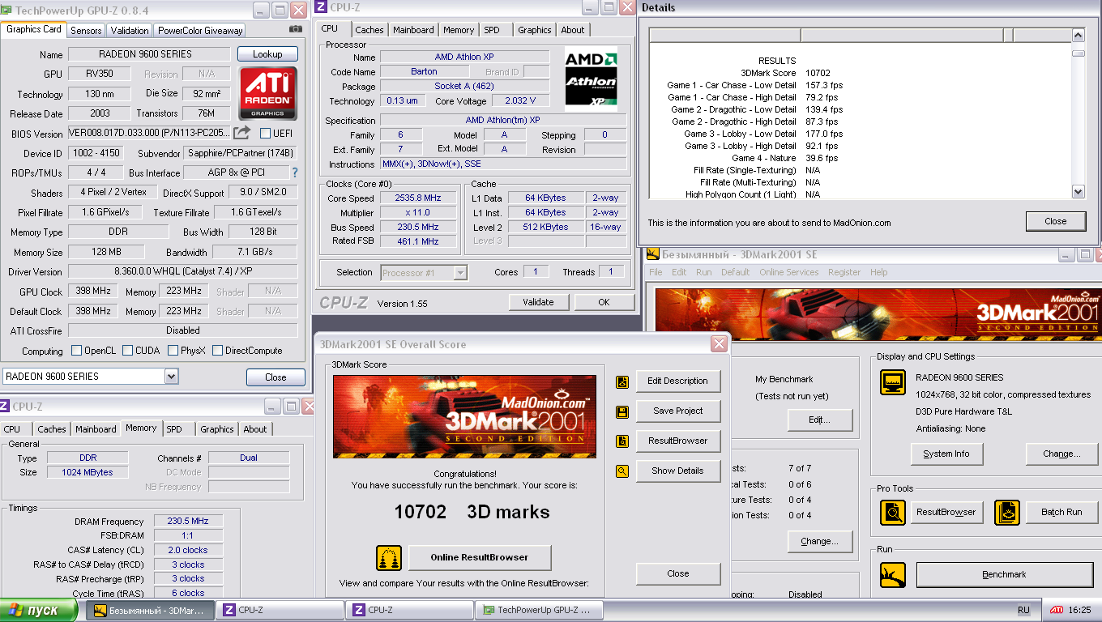Click the Core Speed 2535.8 MHz value
Image resolution: width=1102 pixels, height=622 pixels.
tap(418, 198)
